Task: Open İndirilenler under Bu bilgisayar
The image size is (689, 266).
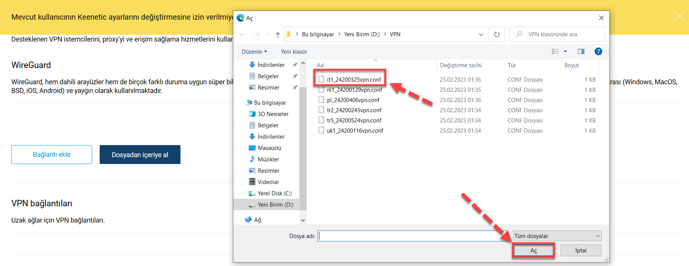Action: point(271,137)
